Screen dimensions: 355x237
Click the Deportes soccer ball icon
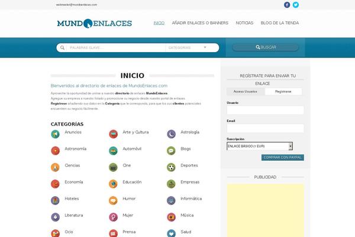[171, 167]
